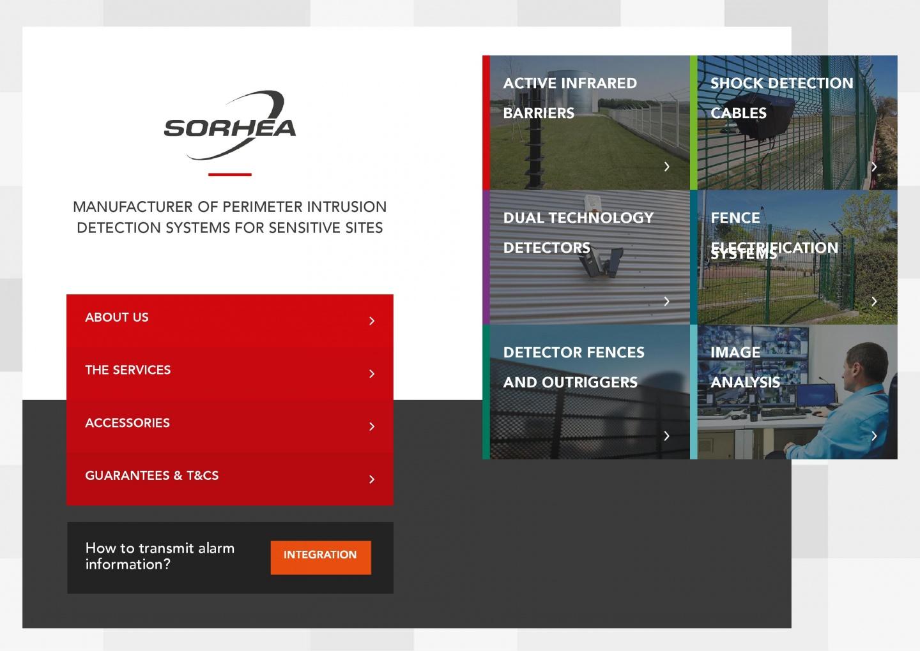
Task: Select the Accessories menu item
Action: tap(128, 423)
